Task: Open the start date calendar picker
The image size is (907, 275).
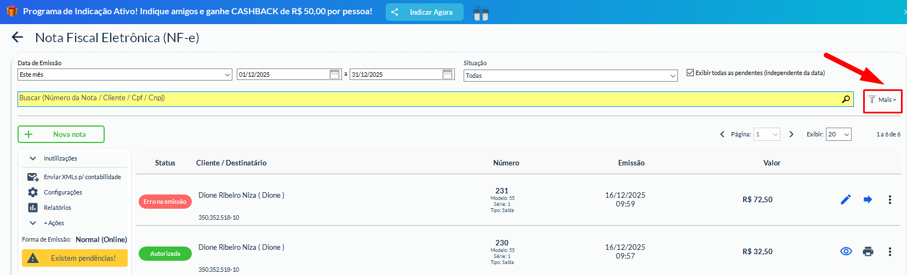Action: [334, 75]
